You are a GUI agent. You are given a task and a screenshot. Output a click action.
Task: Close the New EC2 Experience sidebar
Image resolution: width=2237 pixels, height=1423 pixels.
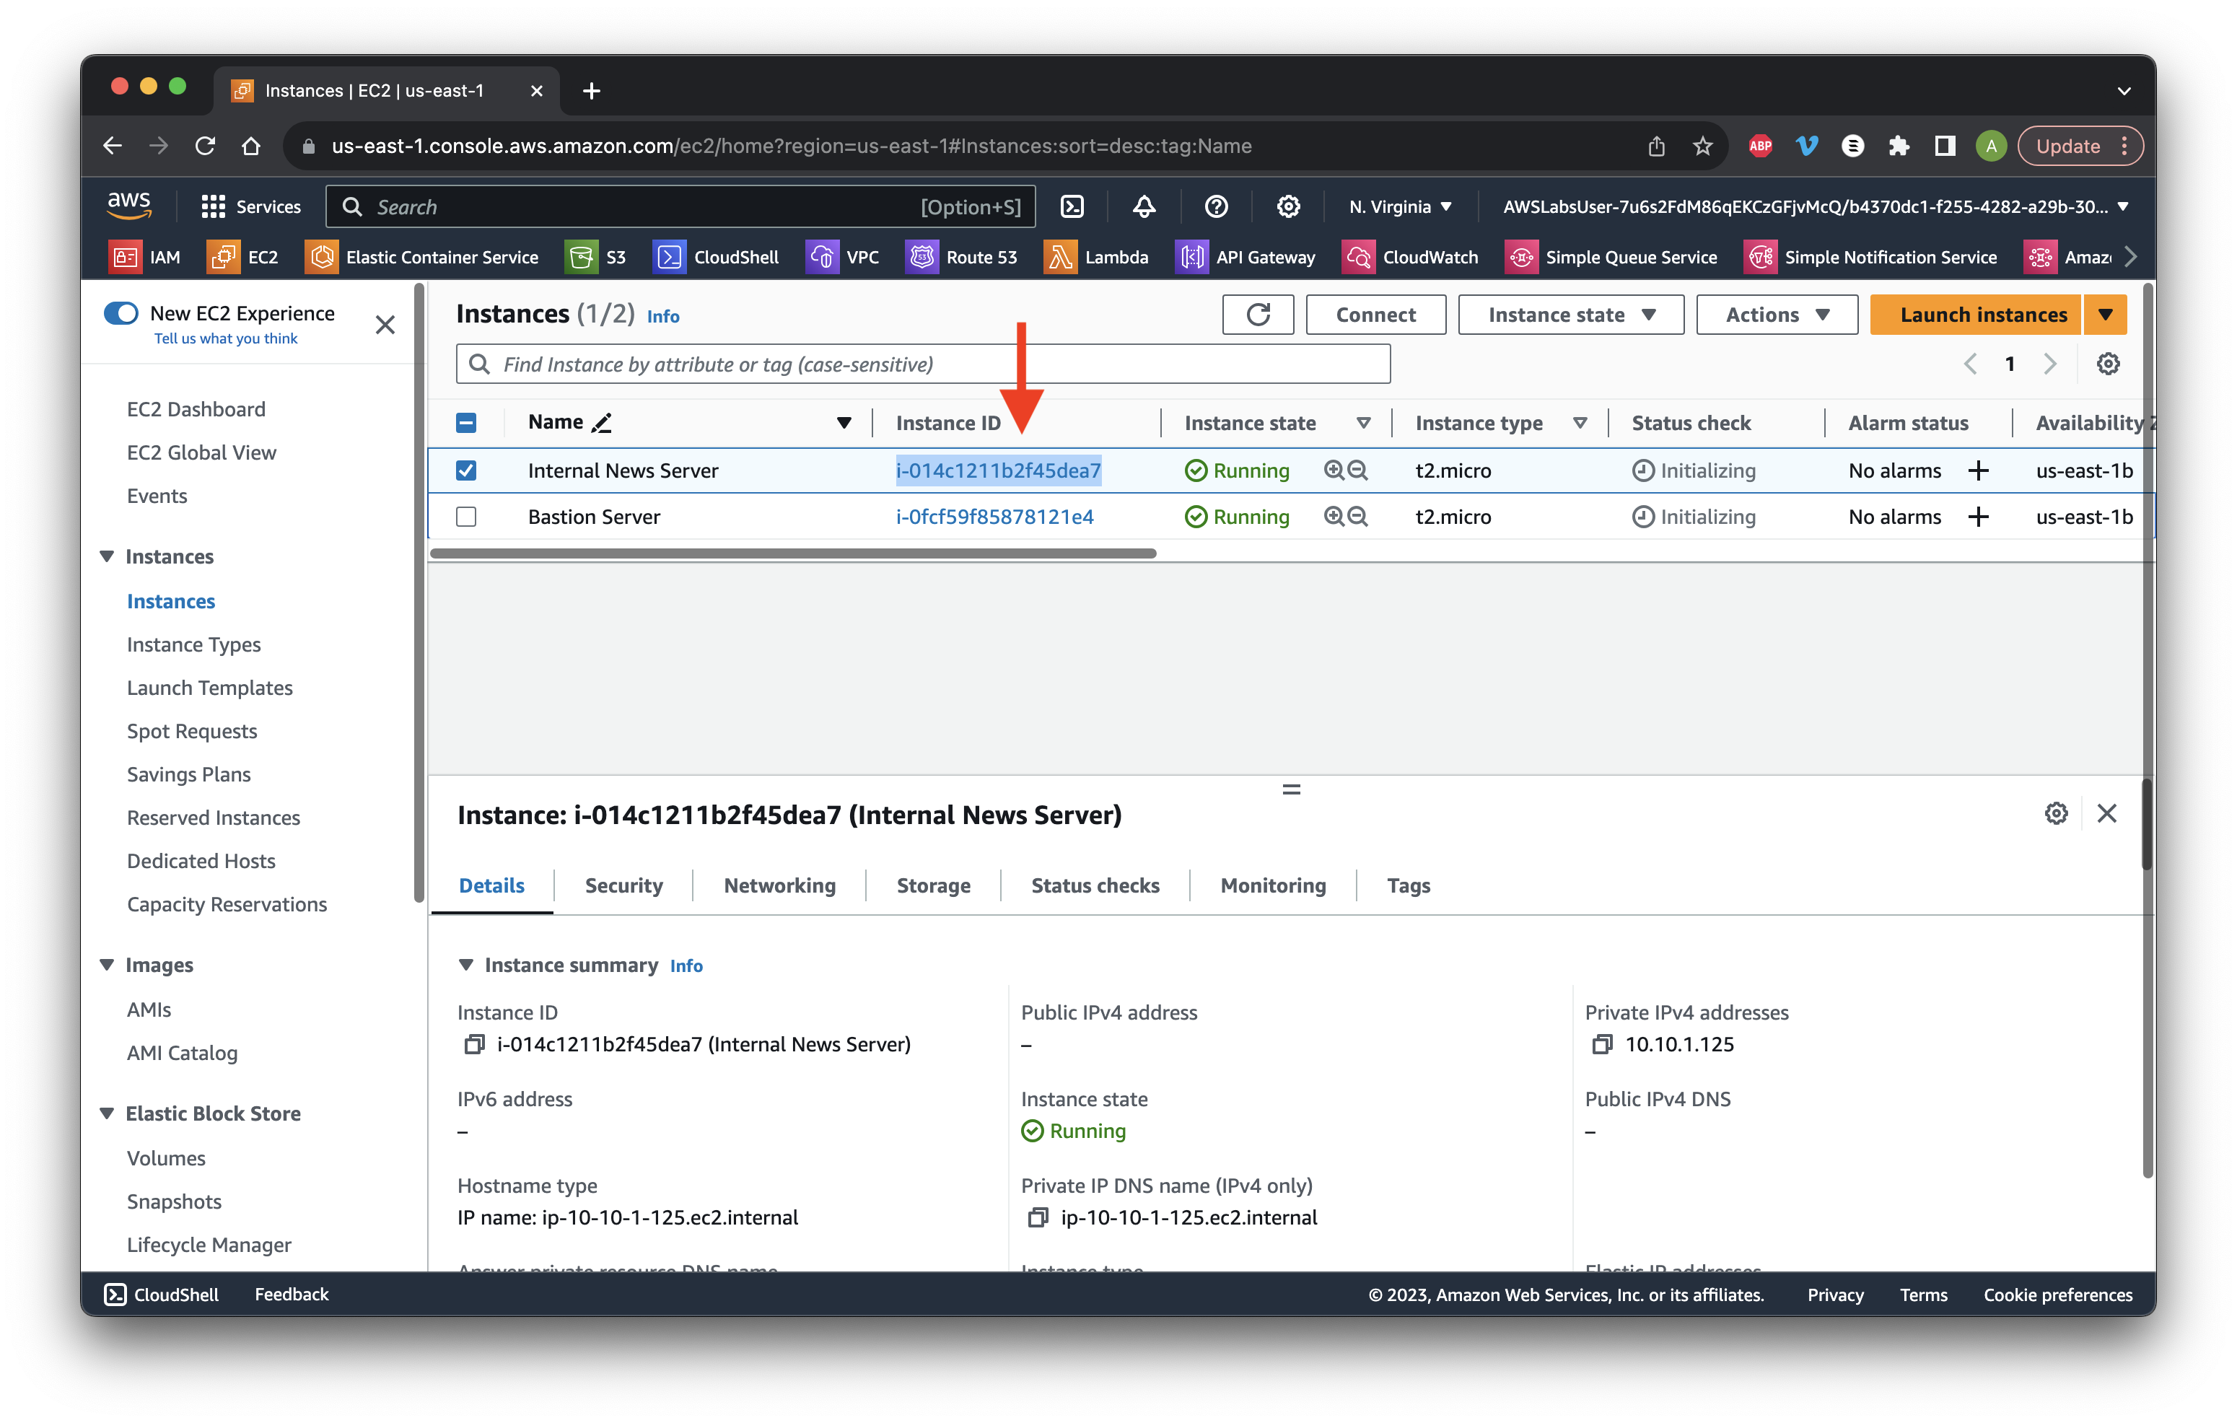tap(385, 325)
